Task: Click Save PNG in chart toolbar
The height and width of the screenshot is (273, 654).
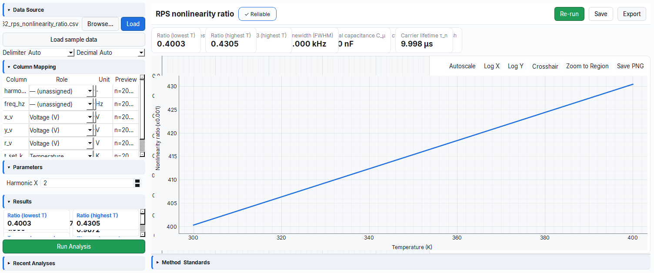Action: (631, 66)
